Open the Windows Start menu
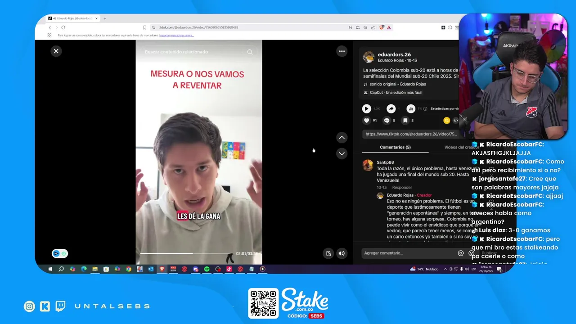The height and width of the screenshot is (324, 576). [x=50, y=269]
